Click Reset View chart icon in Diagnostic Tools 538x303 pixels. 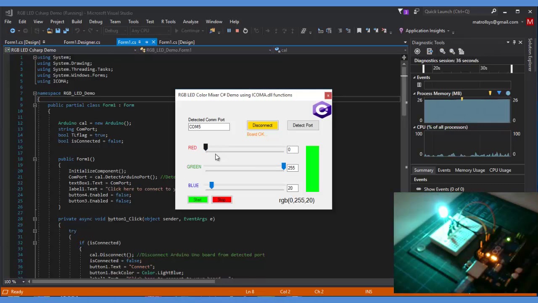coord(462,51)
